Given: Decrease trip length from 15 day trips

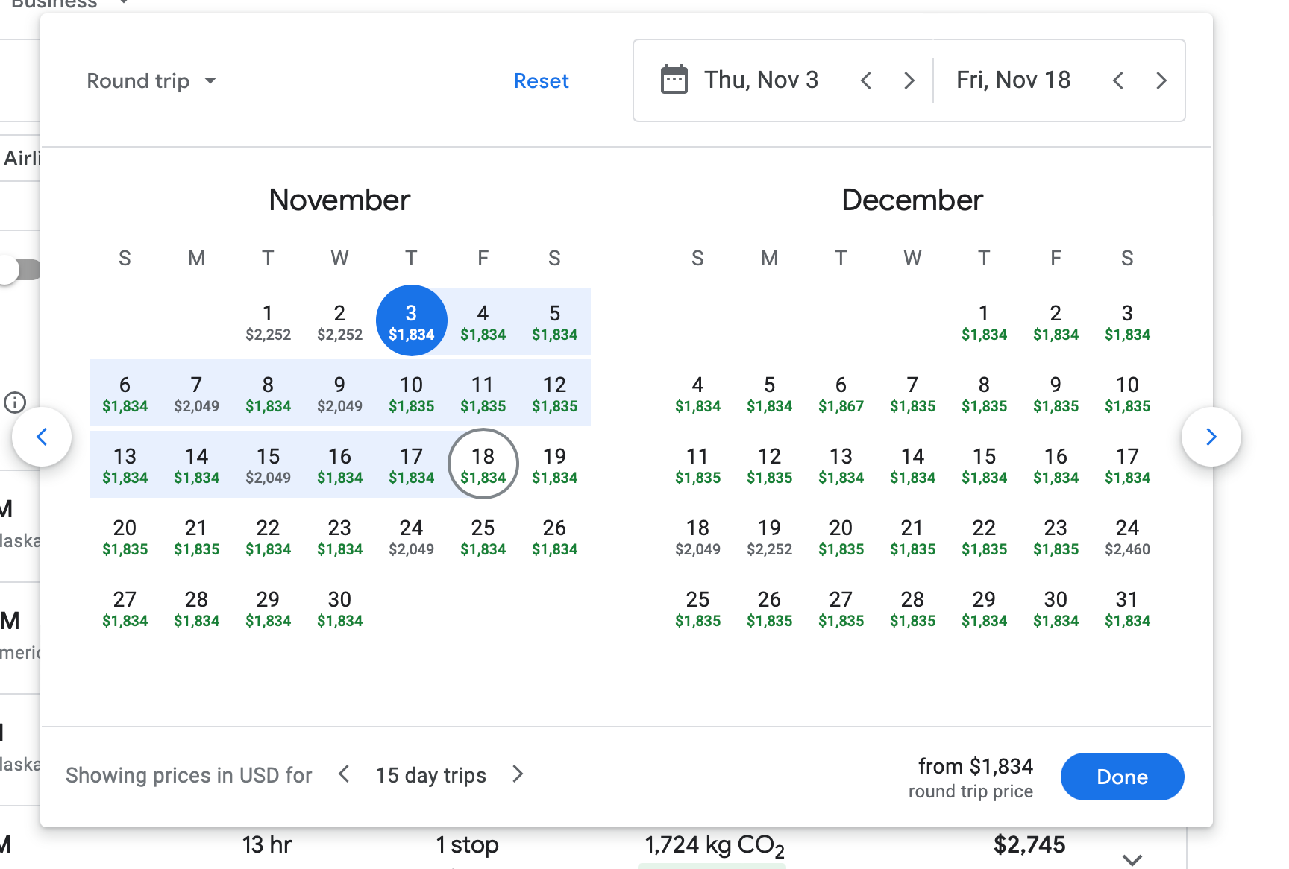Looking at the screenshot, I should pyautogui.click(x=344, y=774).
